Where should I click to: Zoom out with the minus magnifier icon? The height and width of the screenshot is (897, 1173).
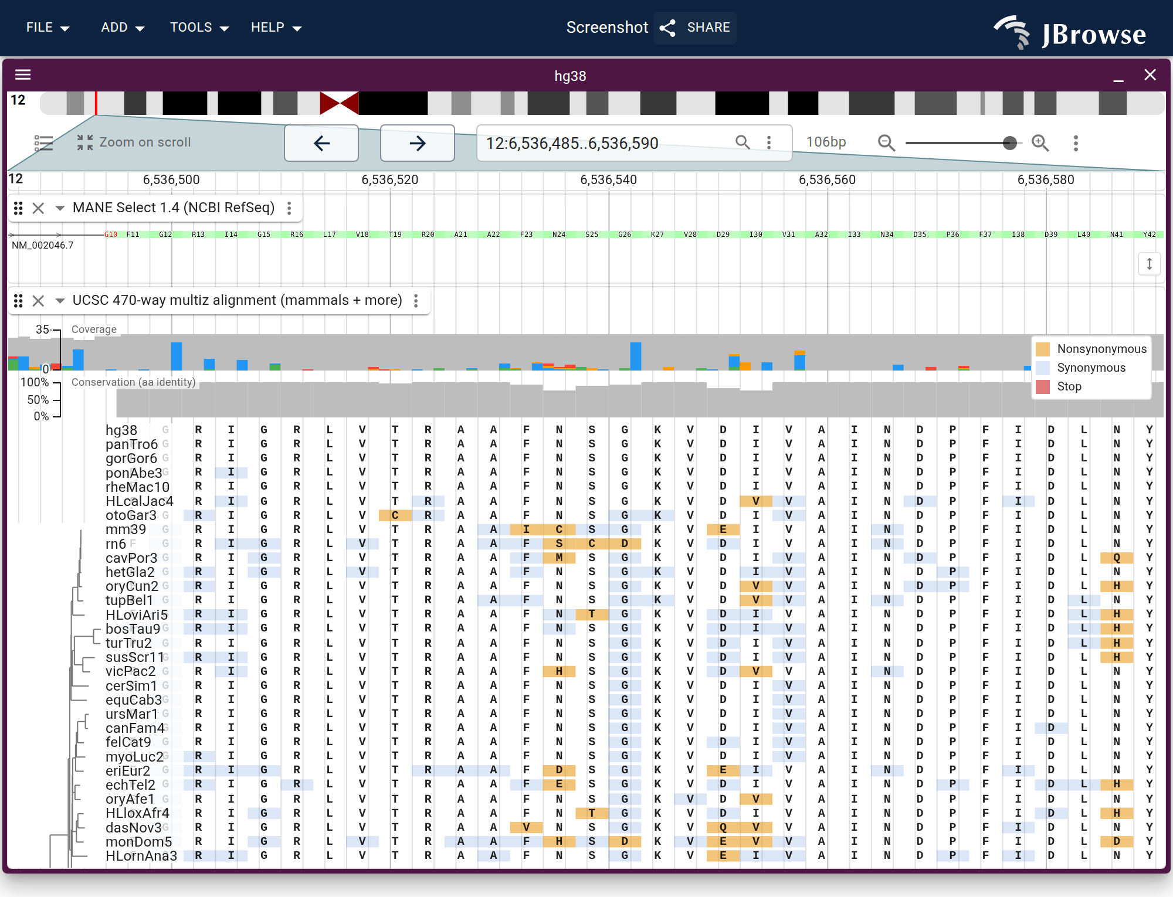point(886,142)
